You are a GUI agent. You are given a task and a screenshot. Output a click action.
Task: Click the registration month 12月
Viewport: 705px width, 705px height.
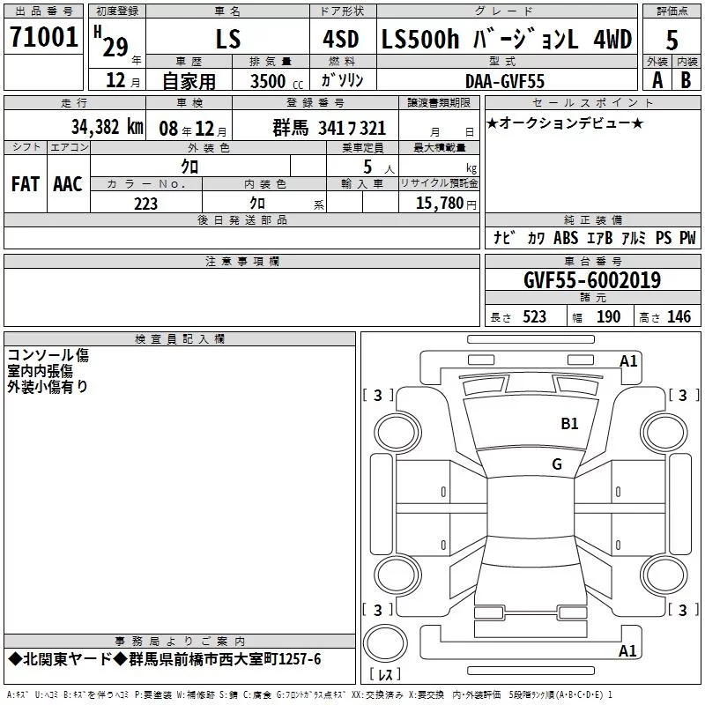[123, 80]
